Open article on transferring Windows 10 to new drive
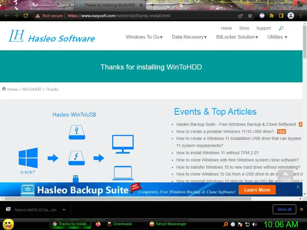307x230 pixels. point(238,167)
